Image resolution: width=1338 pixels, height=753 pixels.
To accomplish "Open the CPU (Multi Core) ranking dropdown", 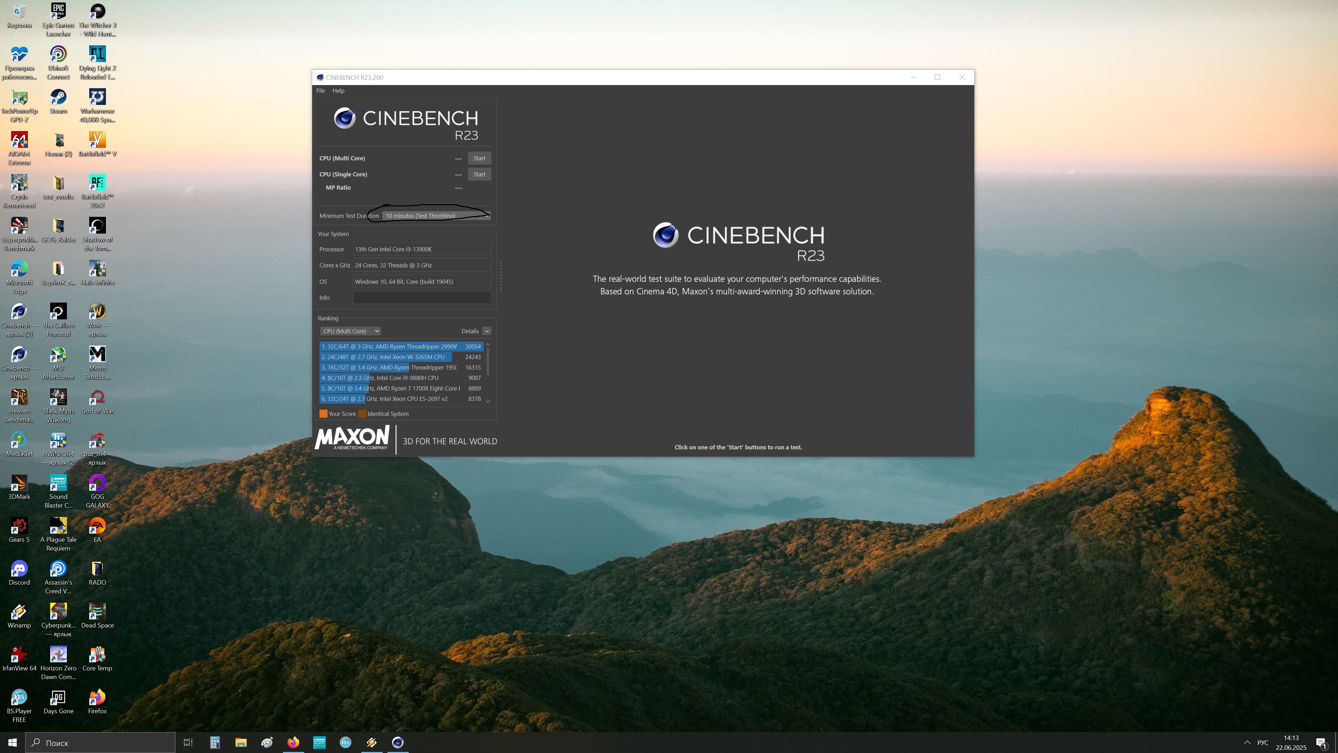I will (350, 331).
